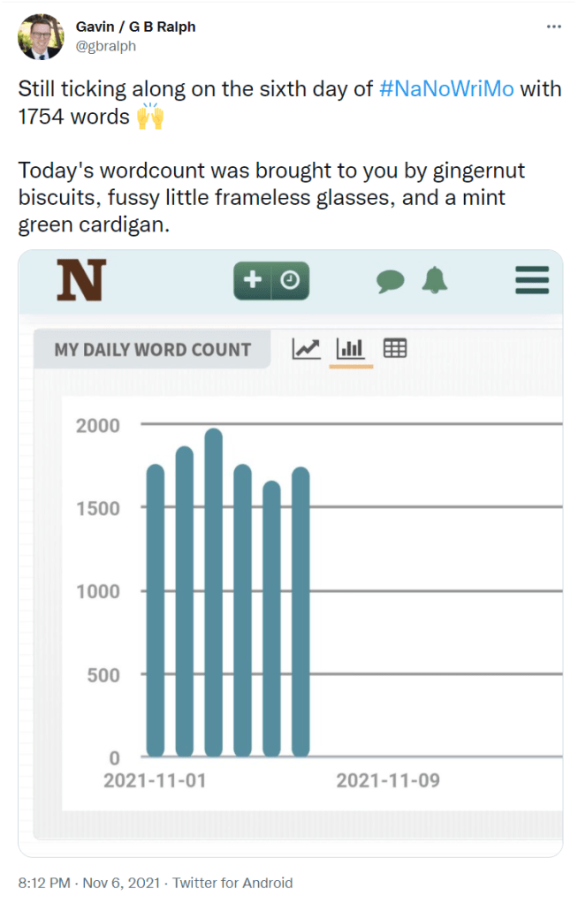Select the MY DAILY WORD COUNT tab
The width and height of the screenshot is (578, 904).
tap(151, 348)
